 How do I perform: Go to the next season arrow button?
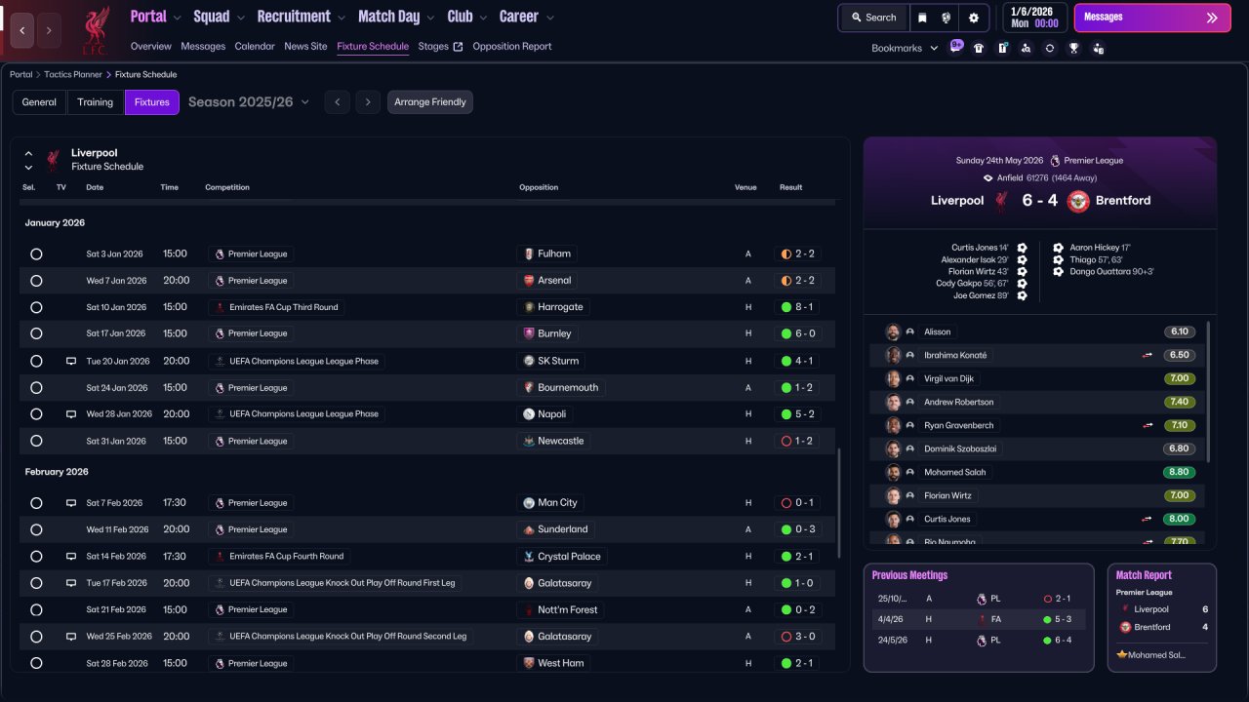[368, 102]
